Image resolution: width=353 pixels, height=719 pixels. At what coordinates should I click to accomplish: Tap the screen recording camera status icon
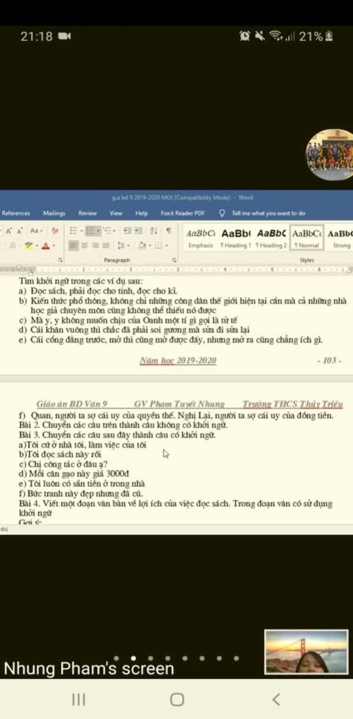(64, 36)
